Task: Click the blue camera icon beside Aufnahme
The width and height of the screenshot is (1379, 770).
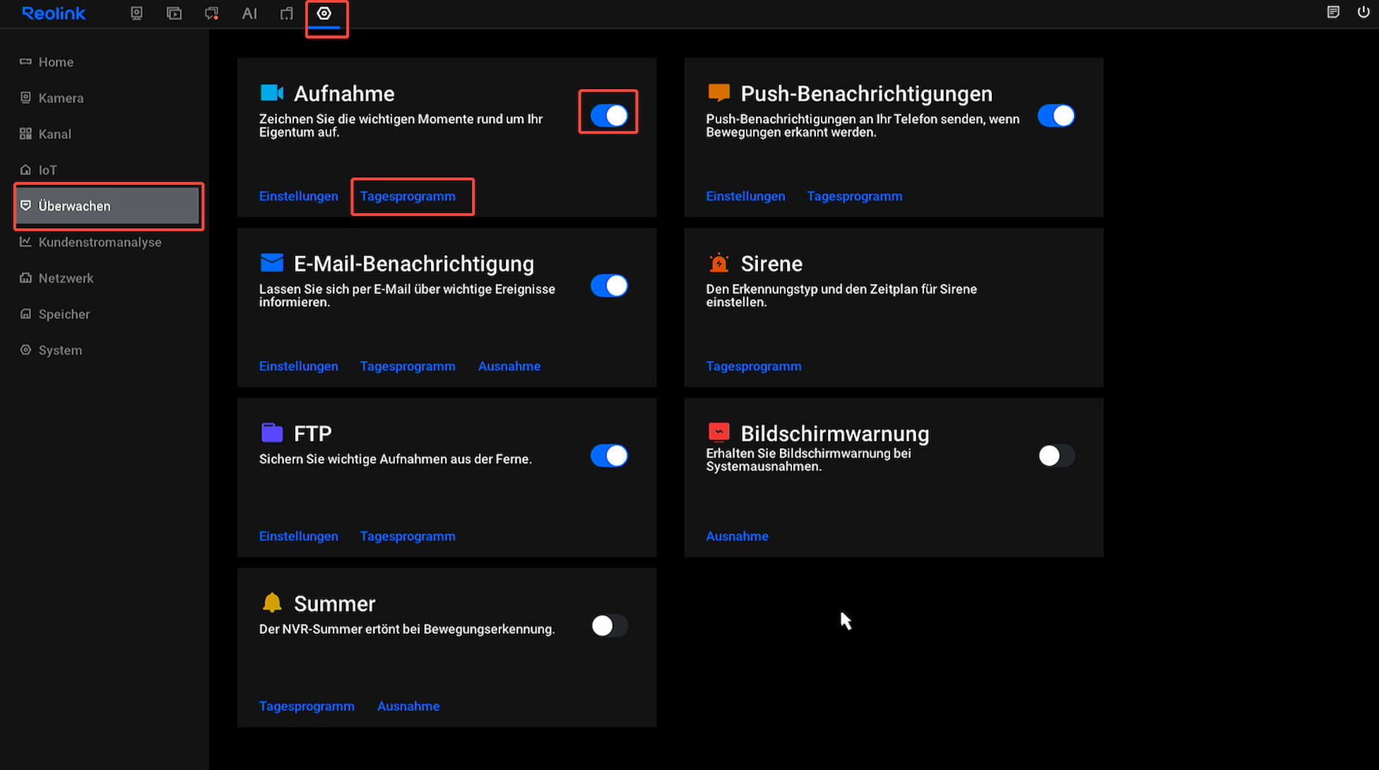Action: click(271, 93)
